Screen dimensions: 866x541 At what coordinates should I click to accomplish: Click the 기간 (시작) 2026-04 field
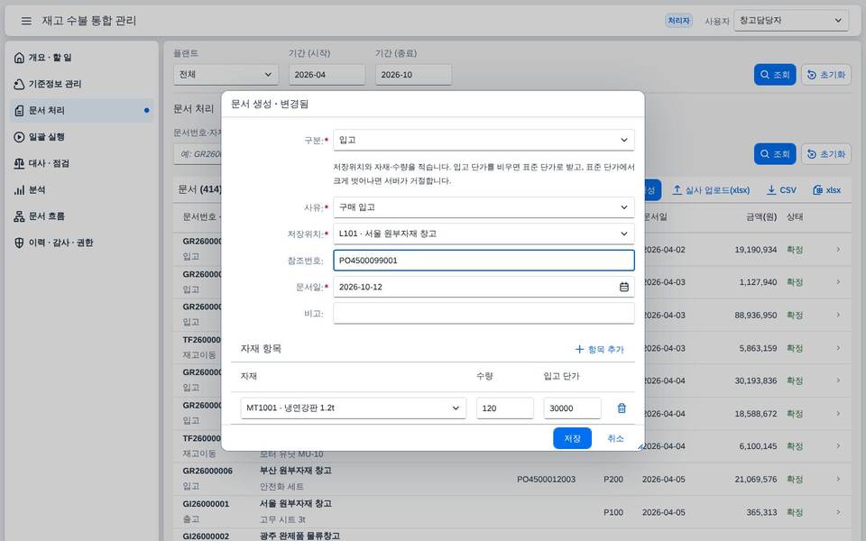(327, 75)
